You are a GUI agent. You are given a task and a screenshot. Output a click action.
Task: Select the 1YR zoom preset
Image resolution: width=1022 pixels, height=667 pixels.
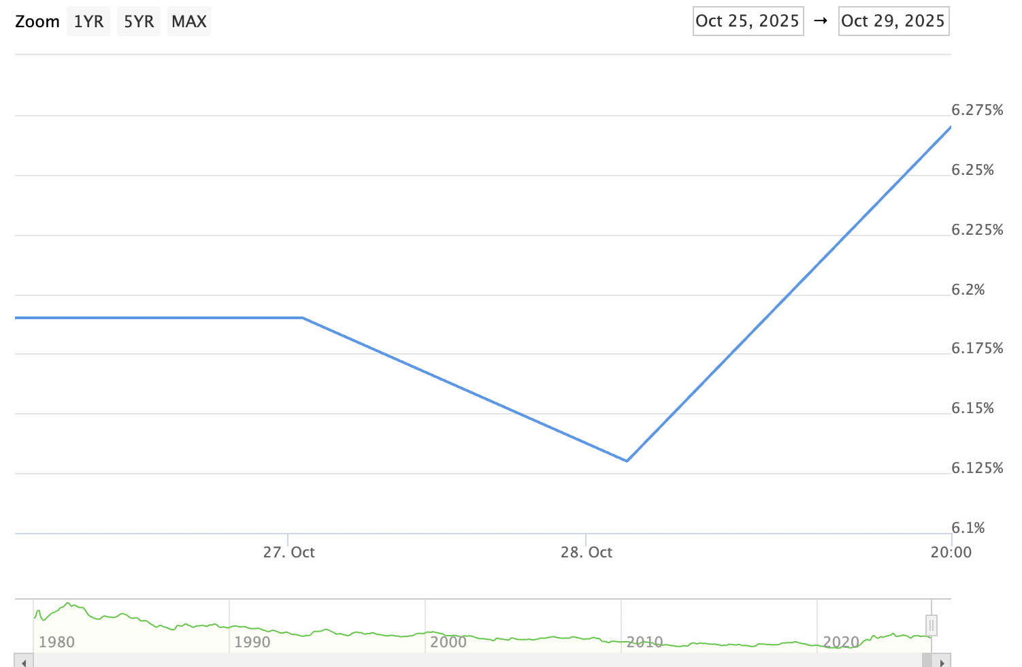point(88,20)
